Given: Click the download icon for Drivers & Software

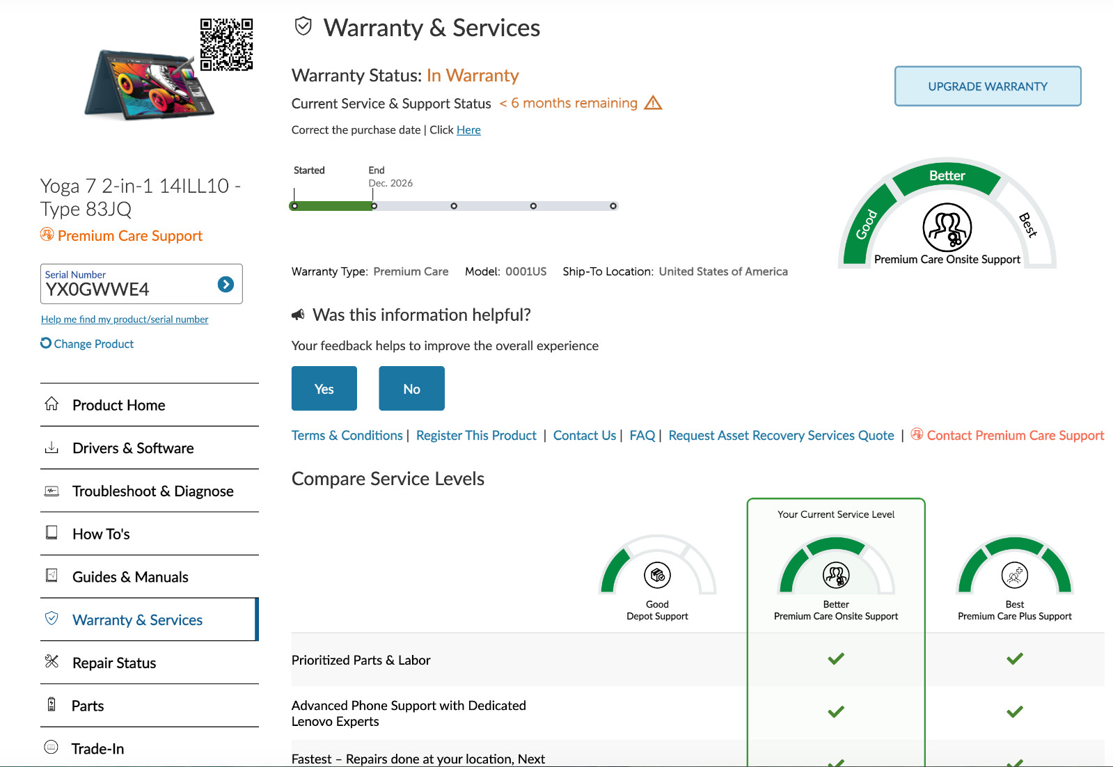Looking at the screenshot, I should pyautogui.click(x=52, y=448).
